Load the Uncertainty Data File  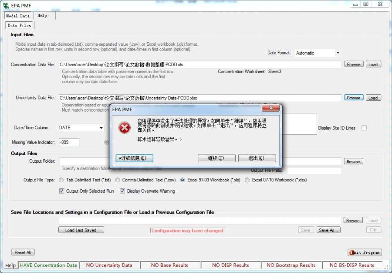click(373, 98)
